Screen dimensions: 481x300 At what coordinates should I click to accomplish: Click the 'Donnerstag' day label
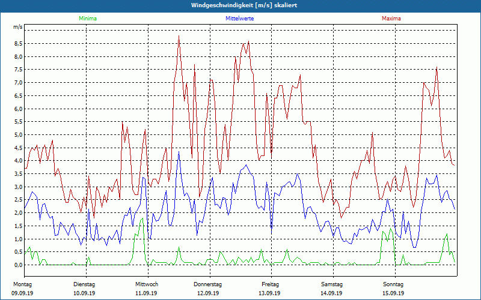[x=207, y=284]
